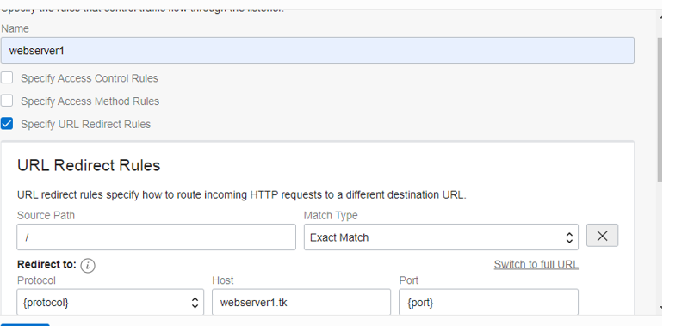The height and width of the screenshot is (326, 682).
Task: Click the 'Specify Access Control Rules' label text
Action: (x=90, y=78)
